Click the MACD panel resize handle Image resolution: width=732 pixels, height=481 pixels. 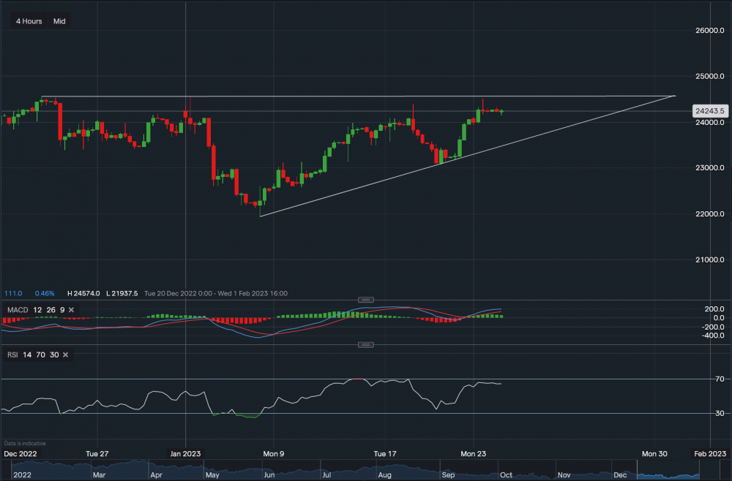click(x=365, y=299)
